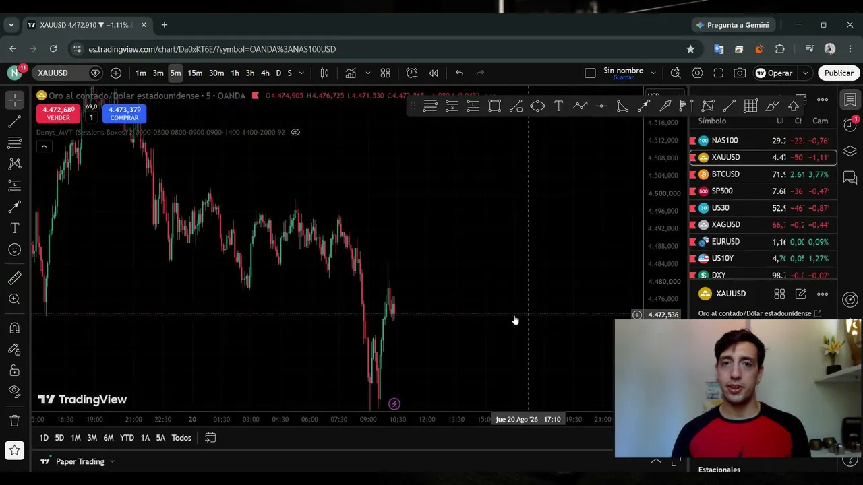Enter fullscreen chart mode
The width and height of the screenshot is (863, 485).
[x=719, y=73]
